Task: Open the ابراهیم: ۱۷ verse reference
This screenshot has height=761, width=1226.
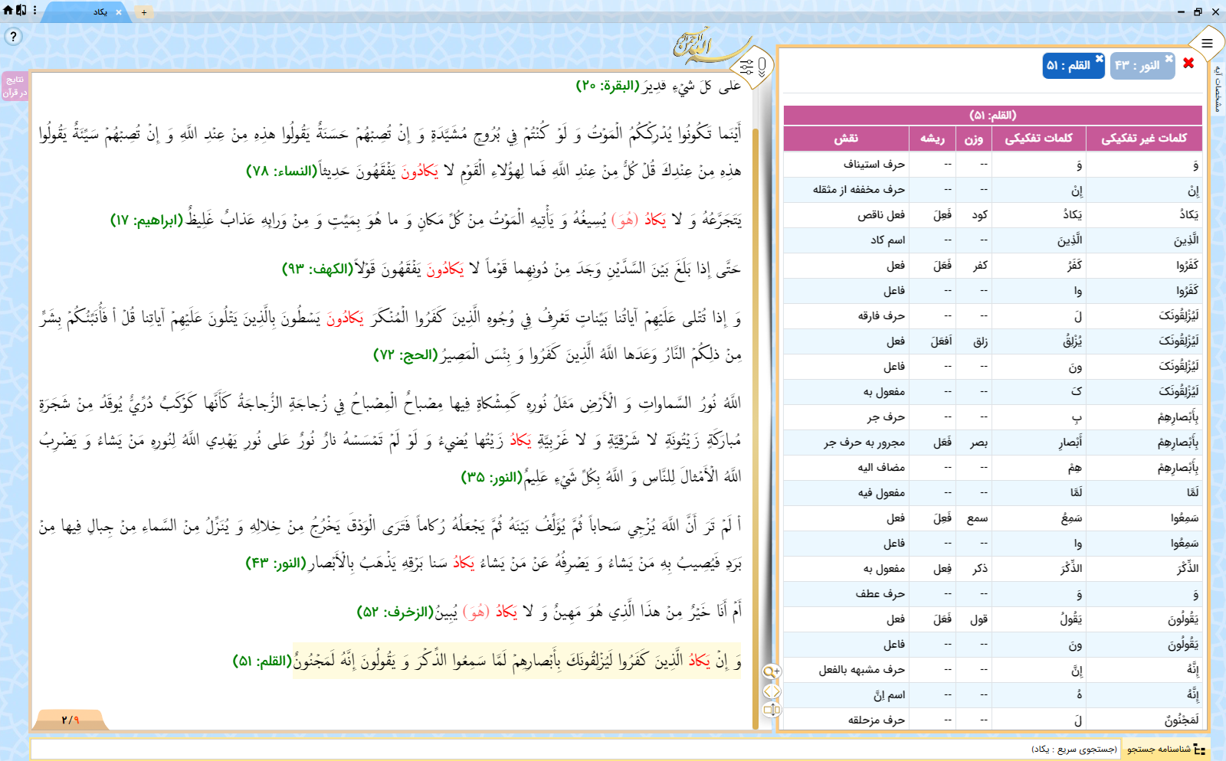Action: click(146, 220)
